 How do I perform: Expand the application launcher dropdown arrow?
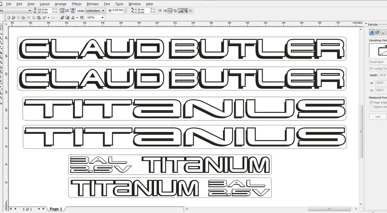click(x=77, y=18)
